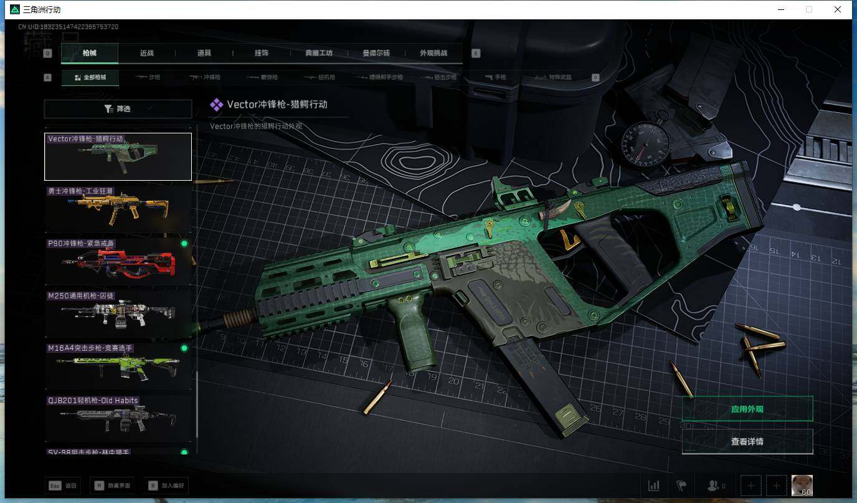Select the 勇士冲锋枪-工业狂潮 skin
Screen dimensions: 857x503
coord(118,209)
